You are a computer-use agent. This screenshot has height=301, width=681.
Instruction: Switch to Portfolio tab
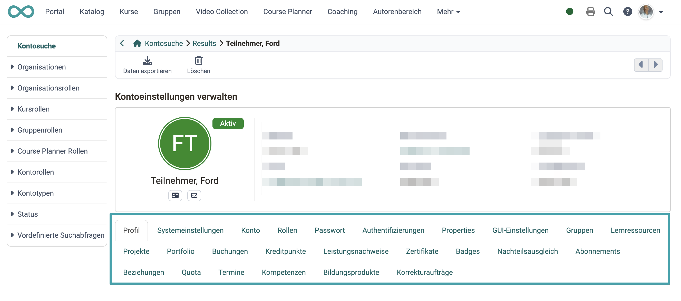click(181, 251)
